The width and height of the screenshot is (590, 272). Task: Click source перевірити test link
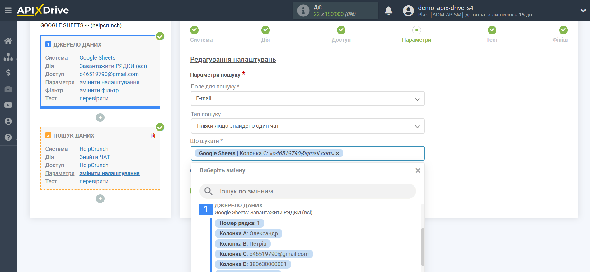coord(94,98)
